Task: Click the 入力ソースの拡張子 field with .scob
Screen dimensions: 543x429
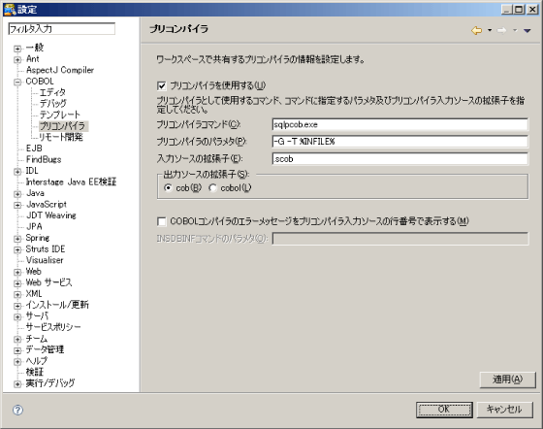Action: 399,159
